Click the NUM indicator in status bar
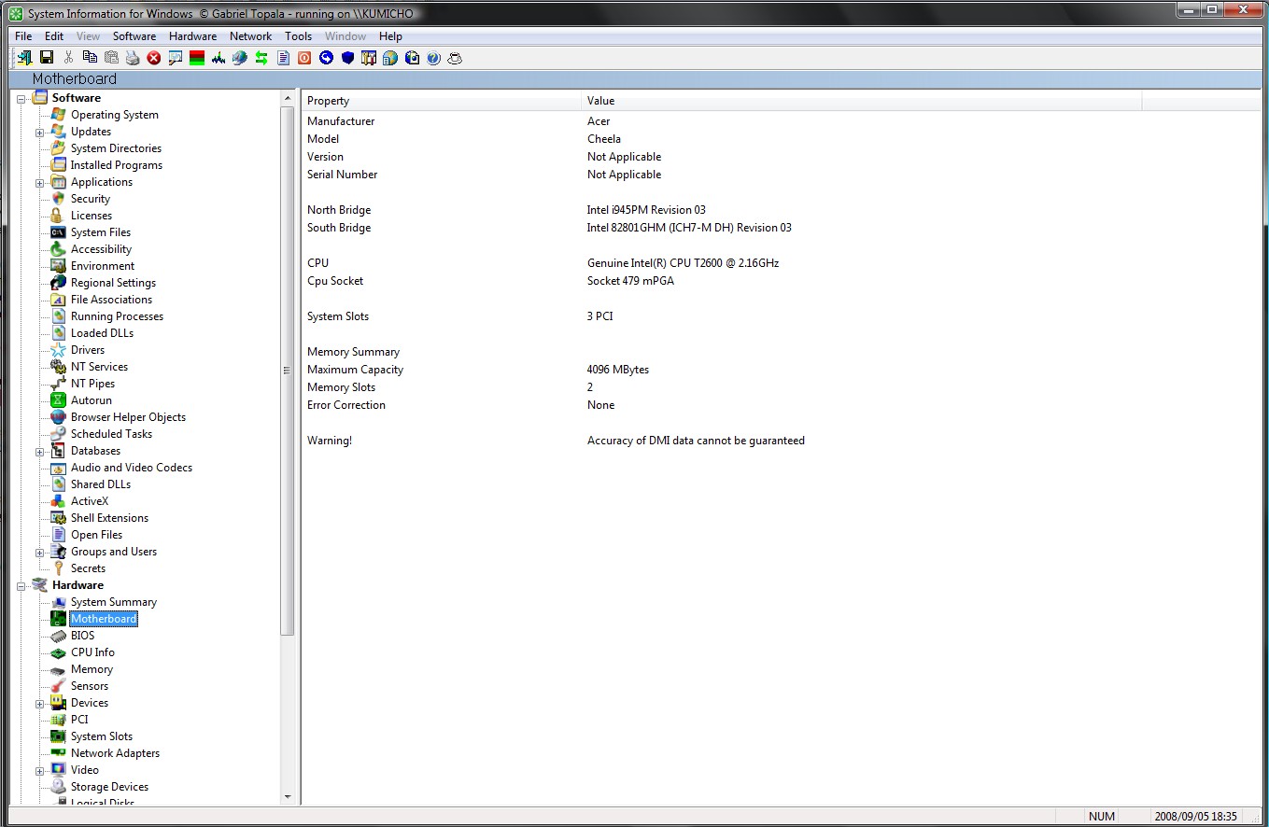The height and width of the screenshot is (827, 1269). (1102, 817)
